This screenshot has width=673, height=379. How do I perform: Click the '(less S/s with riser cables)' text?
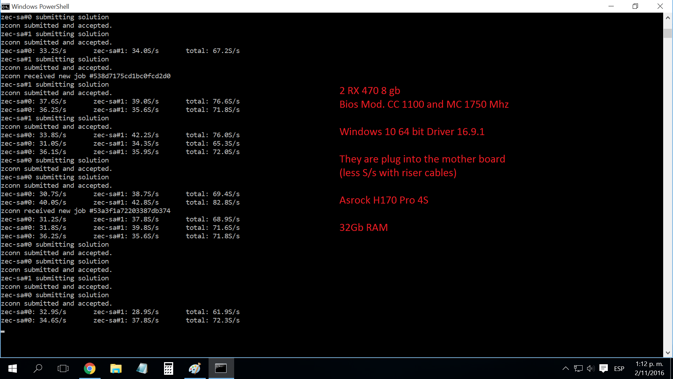pyautogui.click(x=398, y=173)
